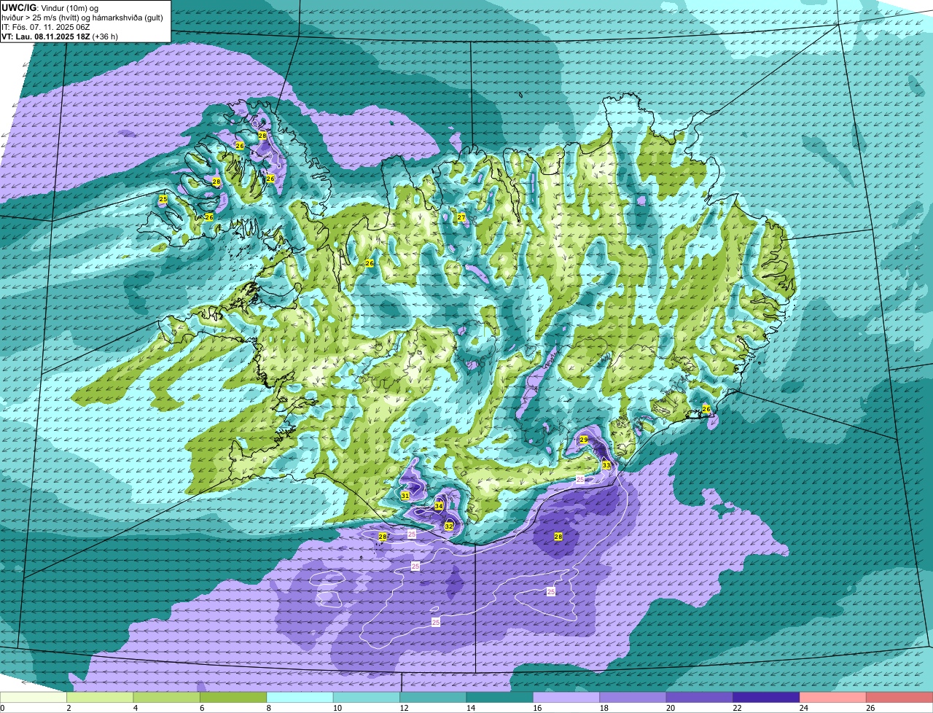Click the 4–6 m/s green legend swatch
Viewport: 933px width, 713px height.
click(x=167, y=698)
